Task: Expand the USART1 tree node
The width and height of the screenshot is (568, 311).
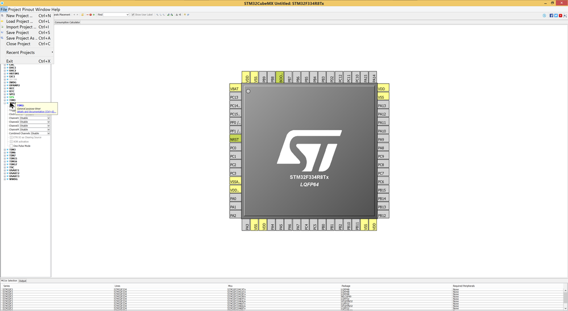Action: click(5, 170)
